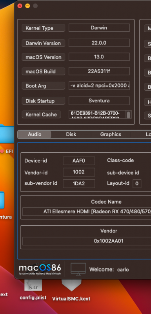Click the macOS Version button
This screenshot has height=314, width=151.
[43, 57]
